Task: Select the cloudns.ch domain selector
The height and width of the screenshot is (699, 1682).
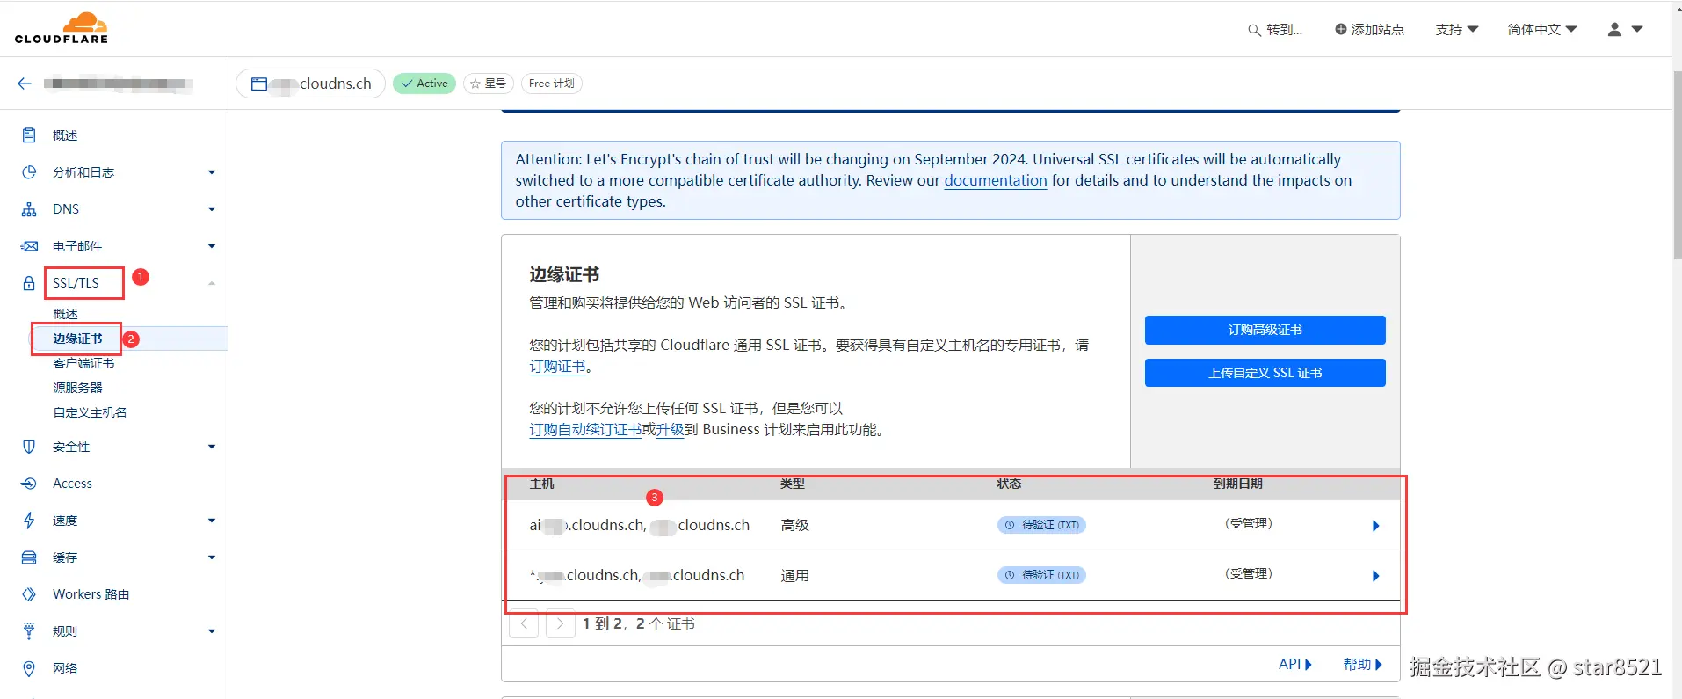Action: (311, 84)
